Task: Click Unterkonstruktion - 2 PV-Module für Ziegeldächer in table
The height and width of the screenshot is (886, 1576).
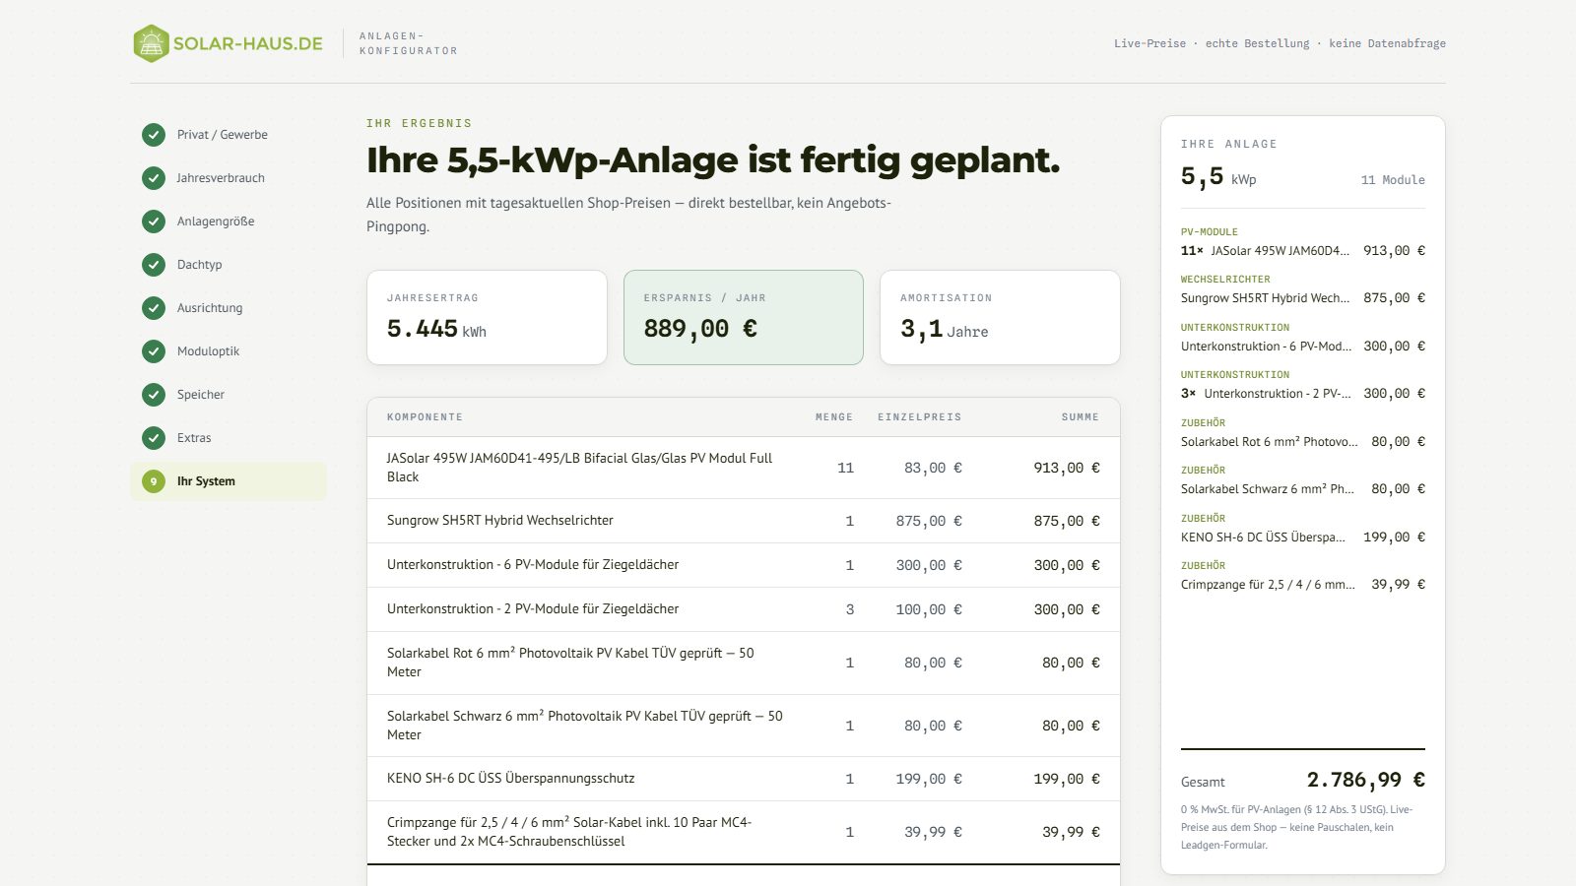Action: coord(533,609)
